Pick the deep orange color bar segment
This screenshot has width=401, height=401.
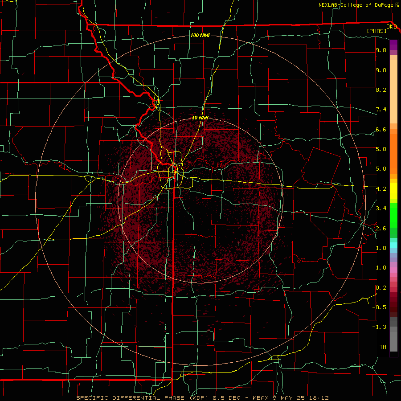[x=393, y=154]
